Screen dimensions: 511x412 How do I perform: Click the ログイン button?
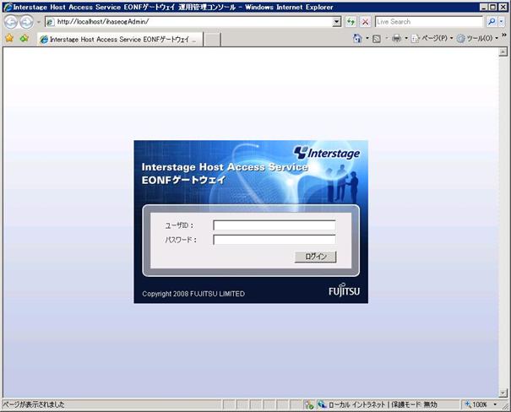[x=315, y=257]
